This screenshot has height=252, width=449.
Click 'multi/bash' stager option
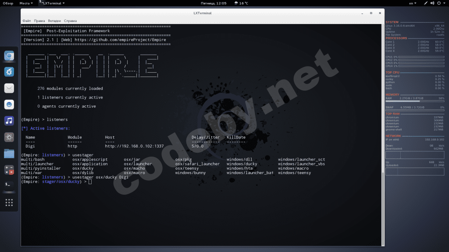pyautogui.click(x=32, y=159)
